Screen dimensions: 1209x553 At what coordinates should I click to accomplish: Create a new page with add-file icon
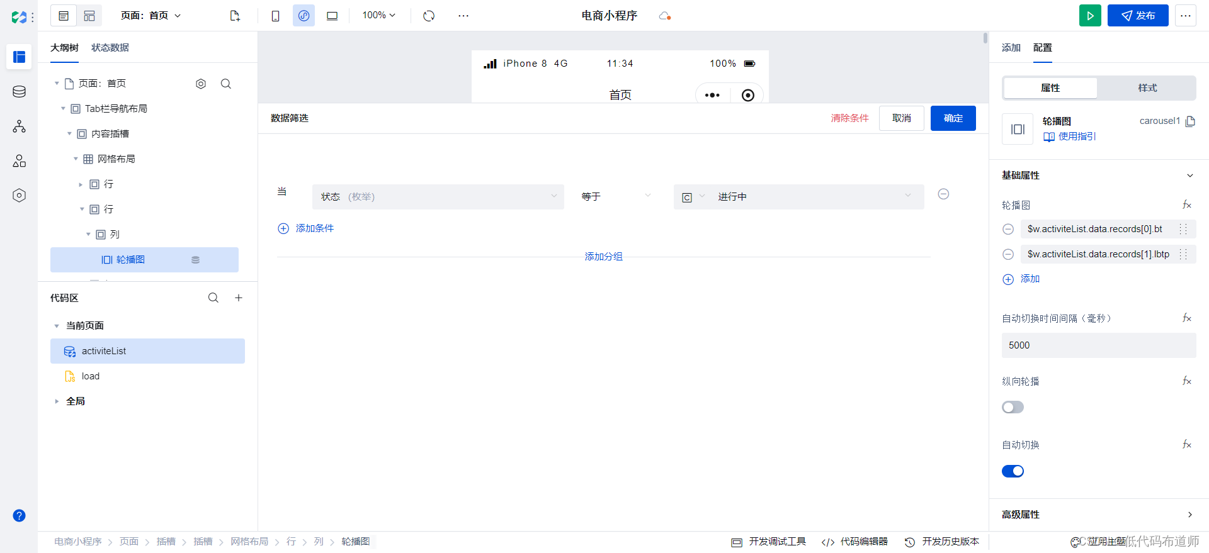(235, 16)
